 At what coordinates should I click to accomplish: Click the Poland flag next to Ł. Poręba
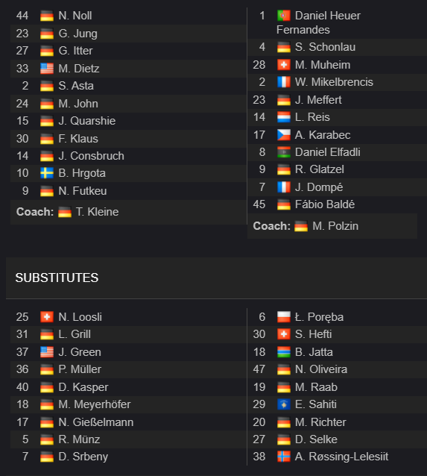click(x=284, y=317)
